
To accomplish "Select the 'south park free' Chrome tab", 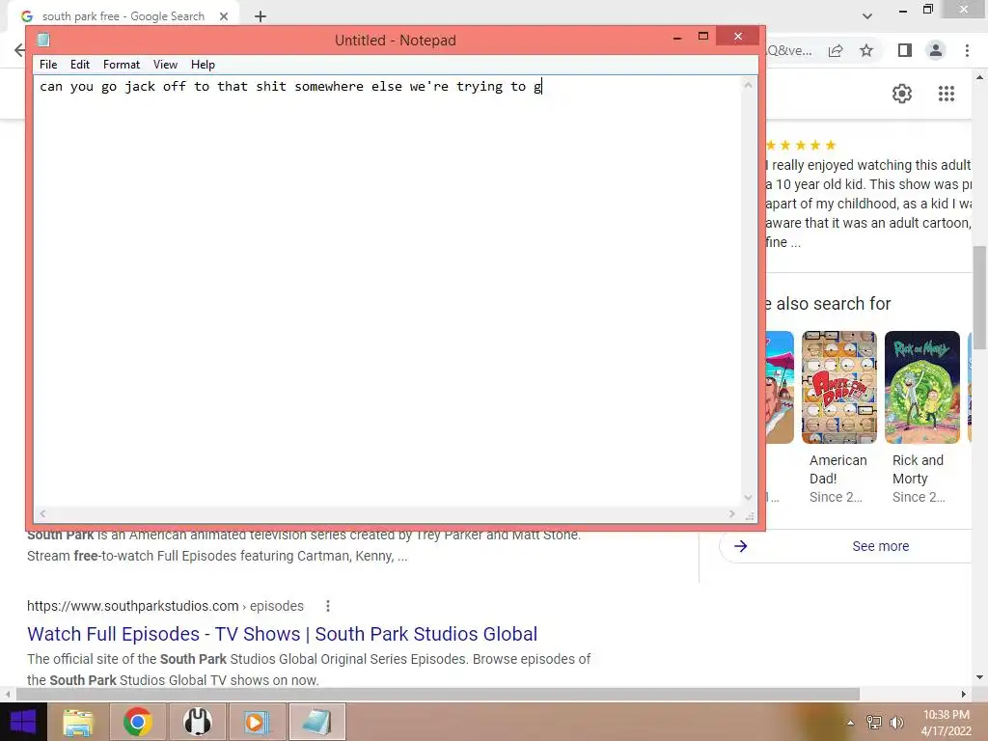I will pos(123,16).
